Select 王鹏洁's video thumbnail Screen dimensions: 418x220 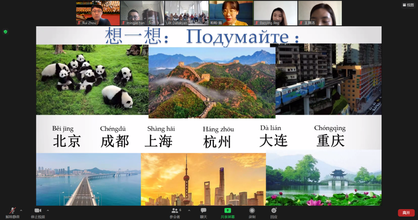click(320, 13)
